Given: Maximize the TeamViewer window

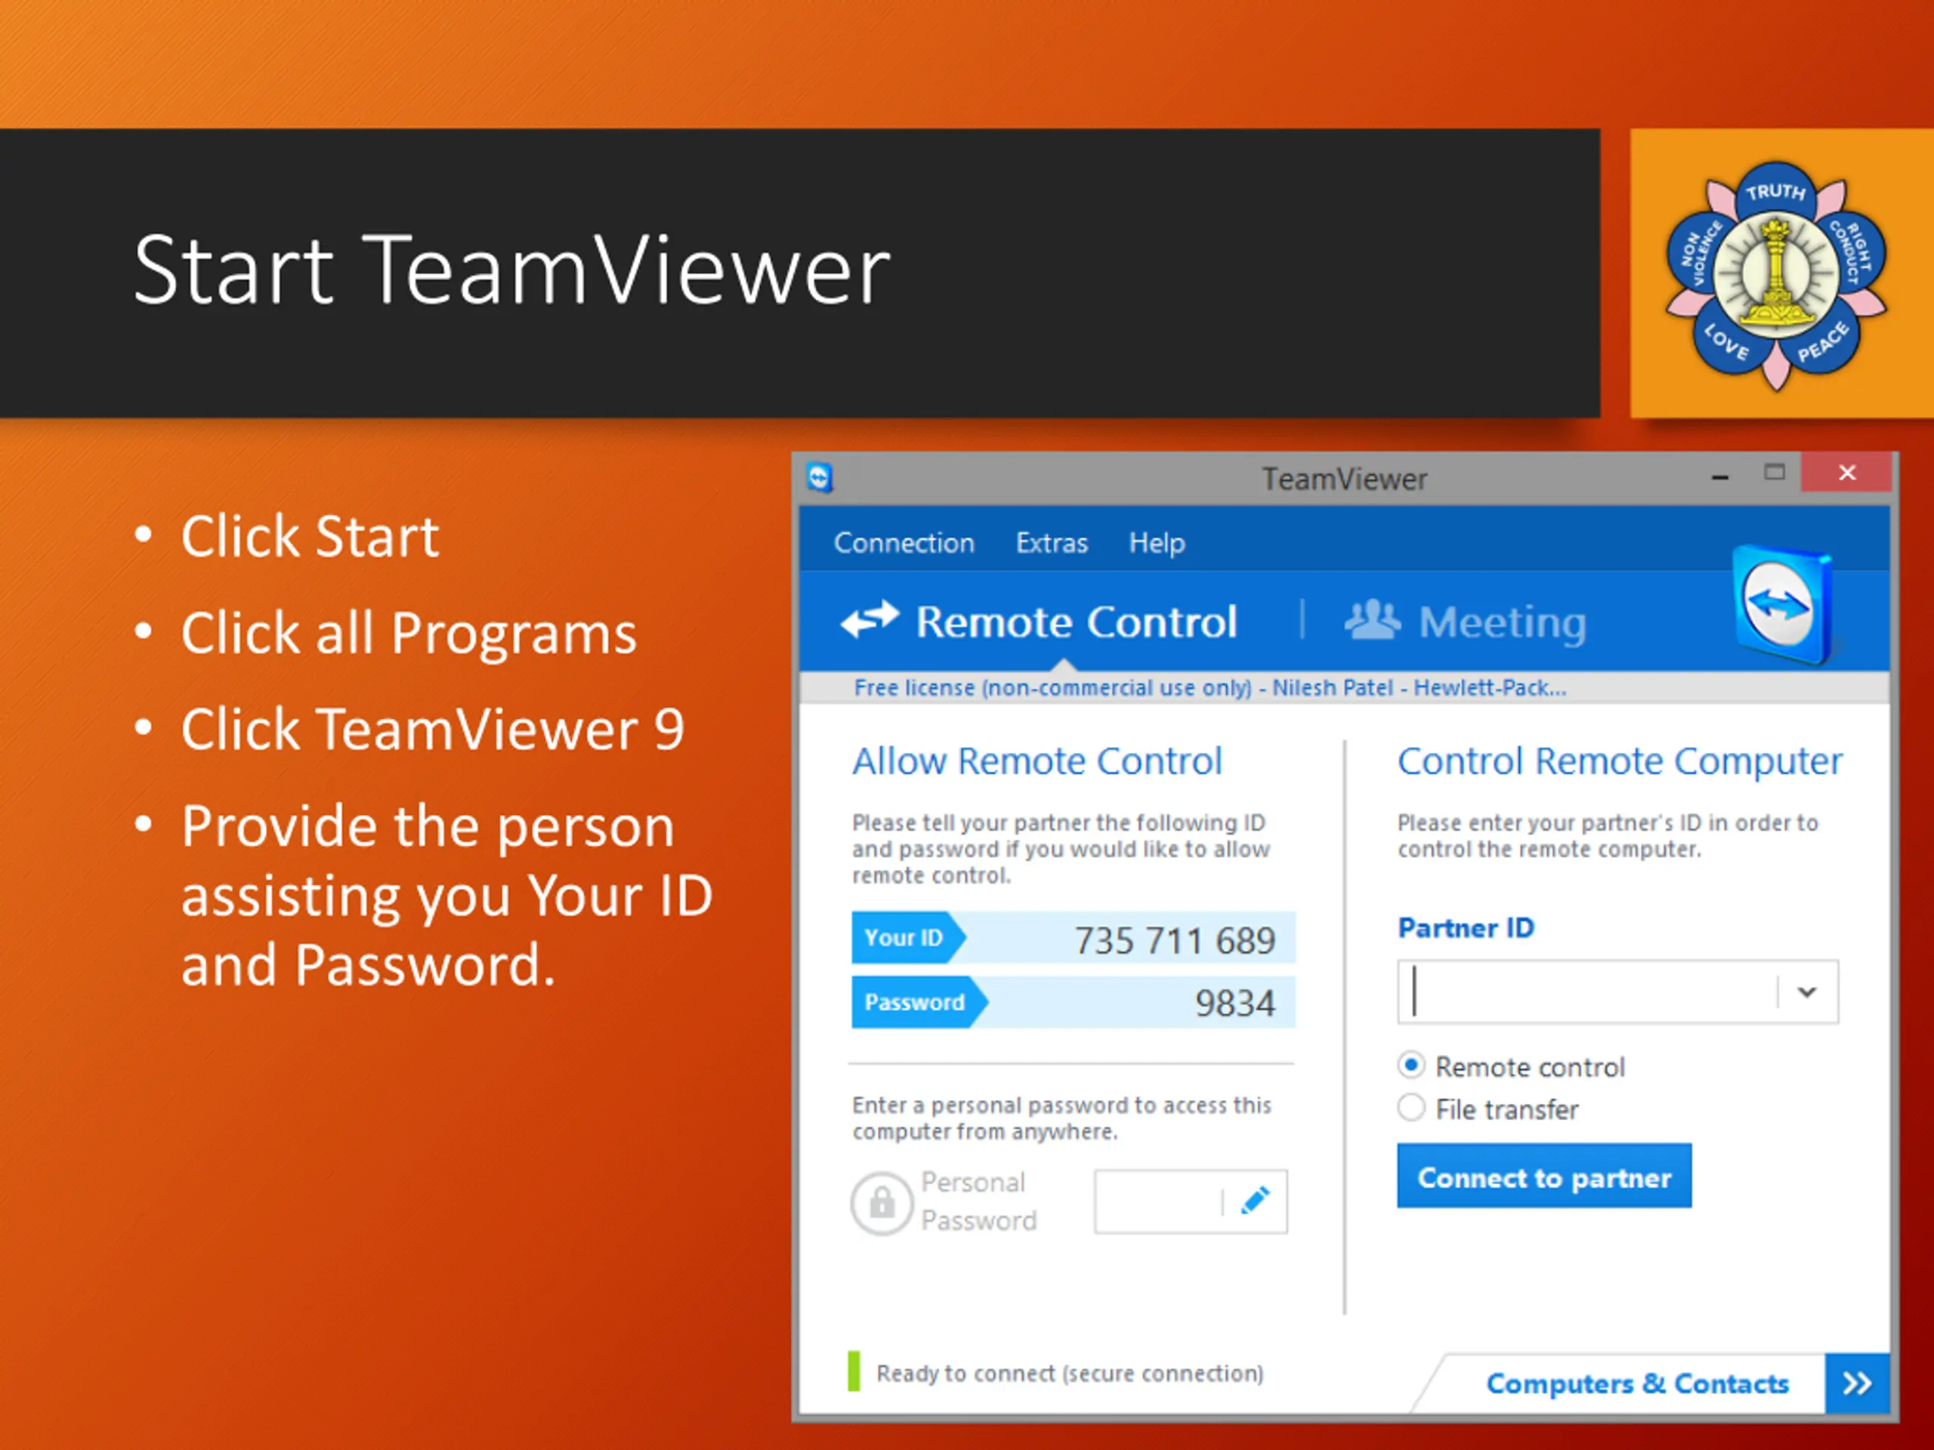Looking at the screenshot, I should 1774,473.
